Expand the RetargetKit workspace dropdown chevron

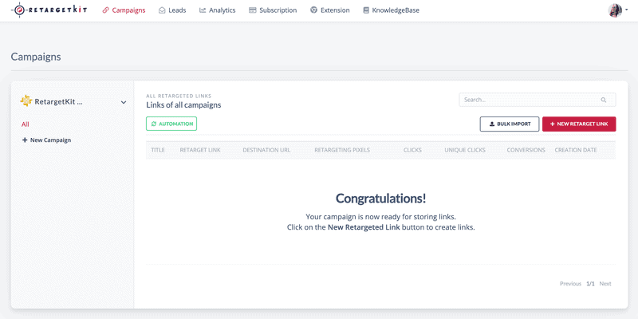[124, 102]
